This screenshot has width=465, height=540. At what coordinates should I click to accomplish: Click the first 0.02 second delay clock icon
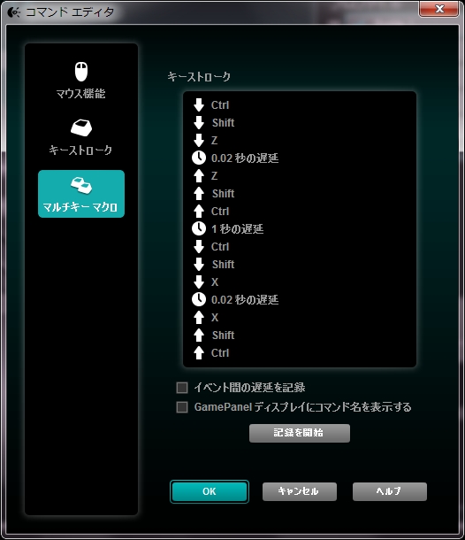click(x=199, y=158)
